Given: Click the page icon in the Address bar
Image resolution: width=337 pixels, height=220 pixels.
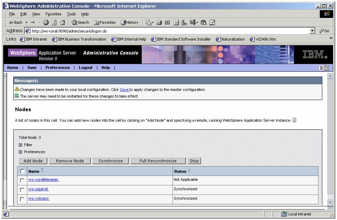Looking at the screenshot, I should (x=28, y=31).
